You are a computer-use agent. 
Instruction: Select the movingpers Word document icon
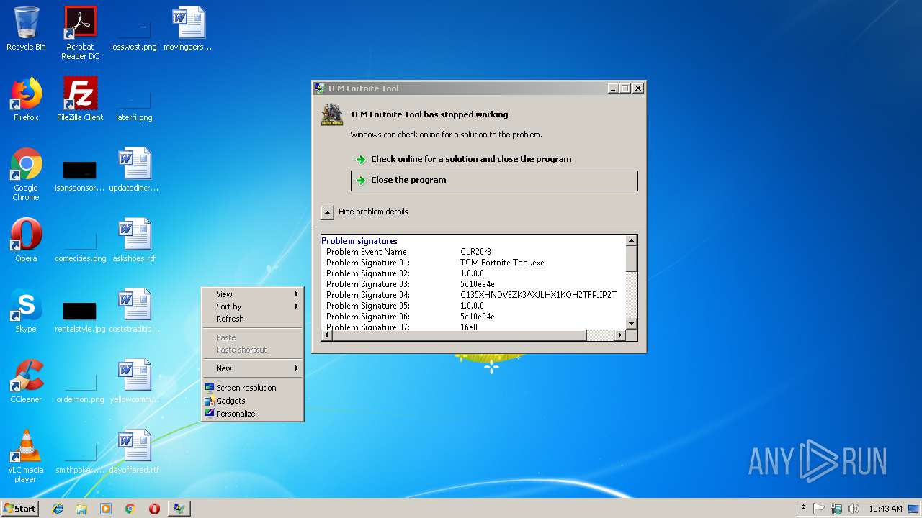click(188, 29)
